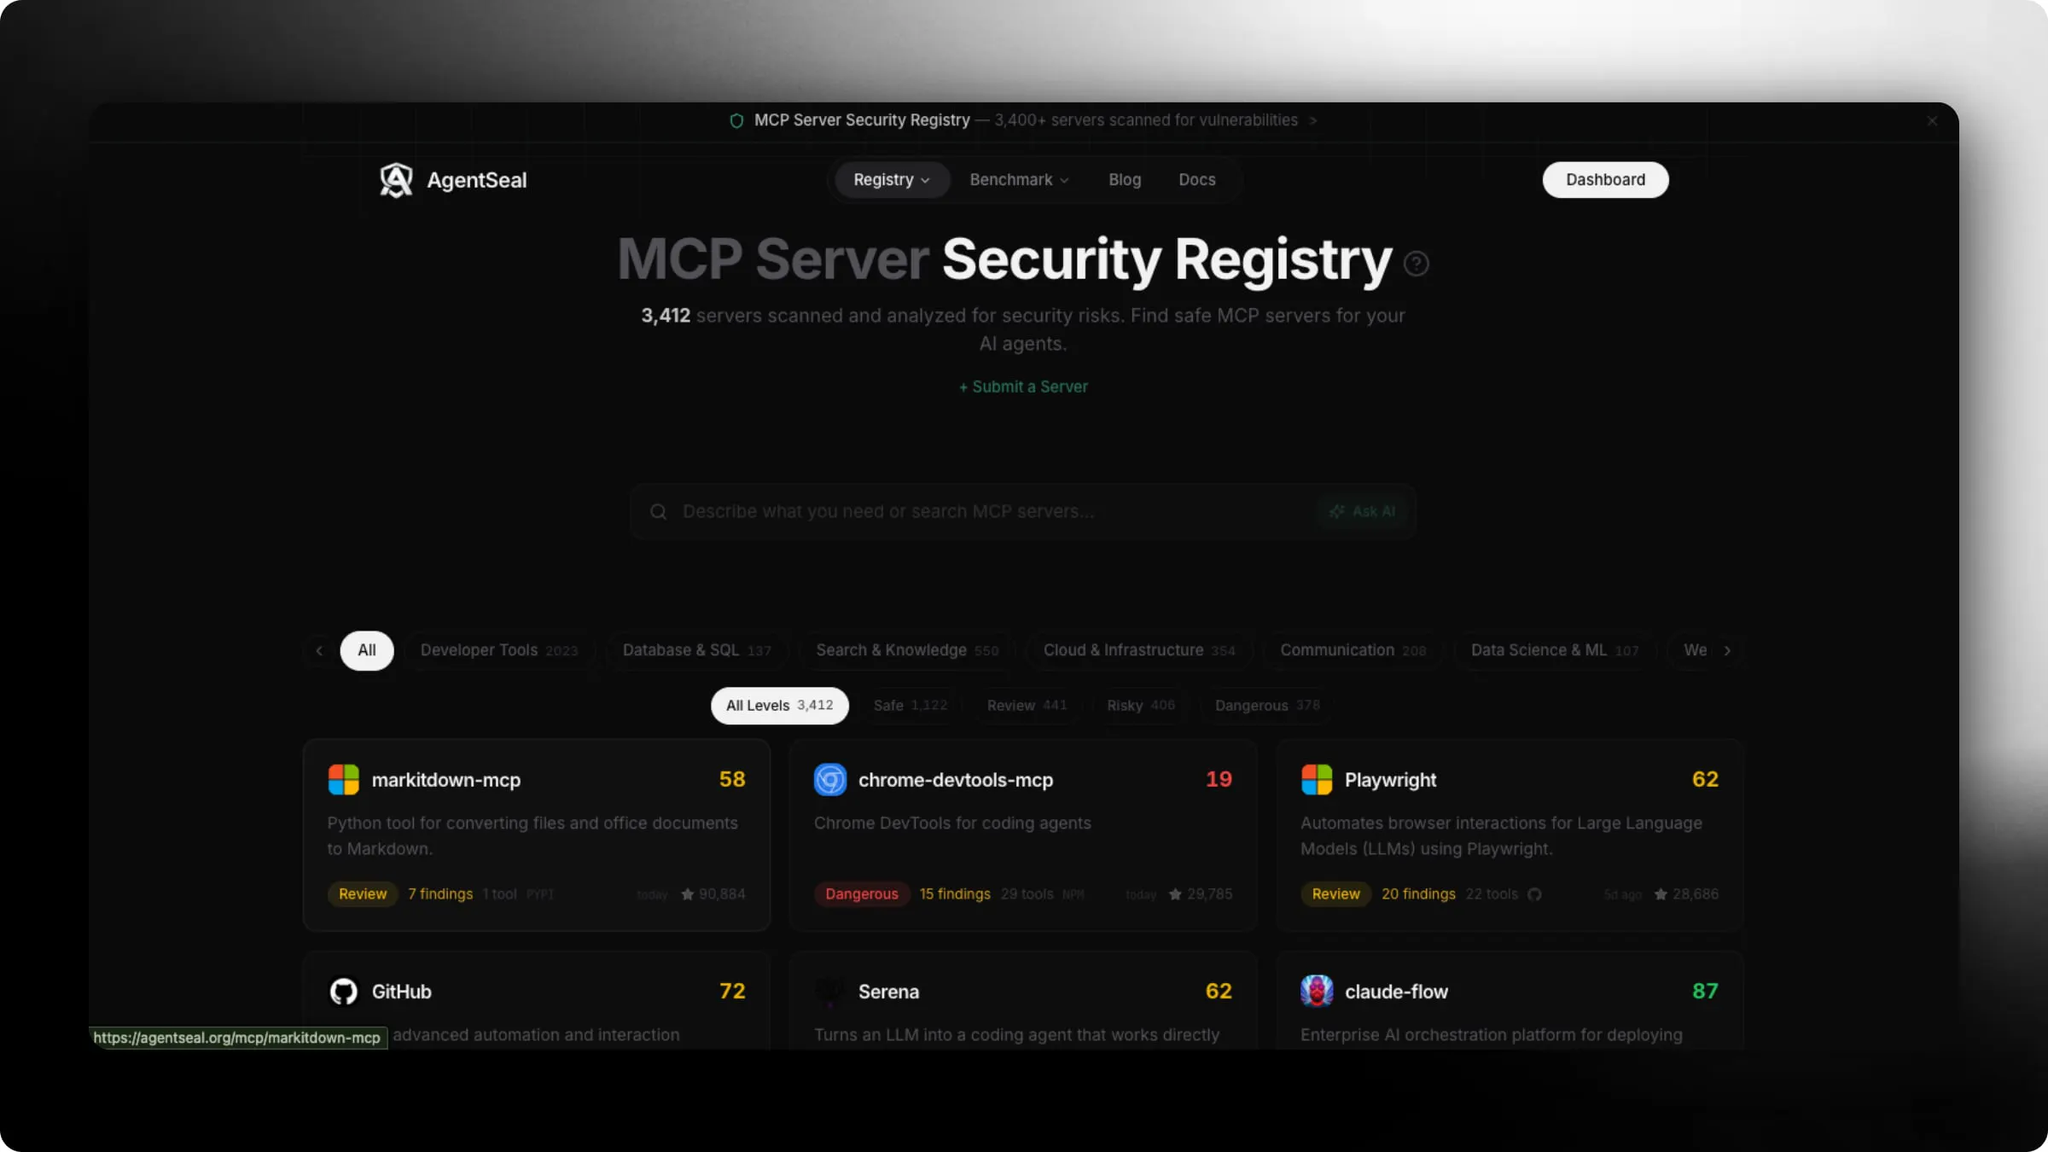
Task: Click the shield icon in the announcement banner
Action: click(x=736, y=120)
